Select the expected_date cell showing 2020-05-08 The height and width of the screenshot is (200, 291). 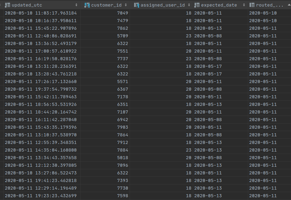tap(208, 36)
